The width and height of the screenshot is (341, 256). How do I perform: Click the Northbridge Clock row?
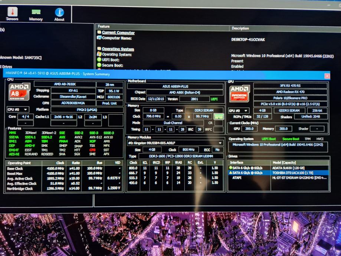64,188
